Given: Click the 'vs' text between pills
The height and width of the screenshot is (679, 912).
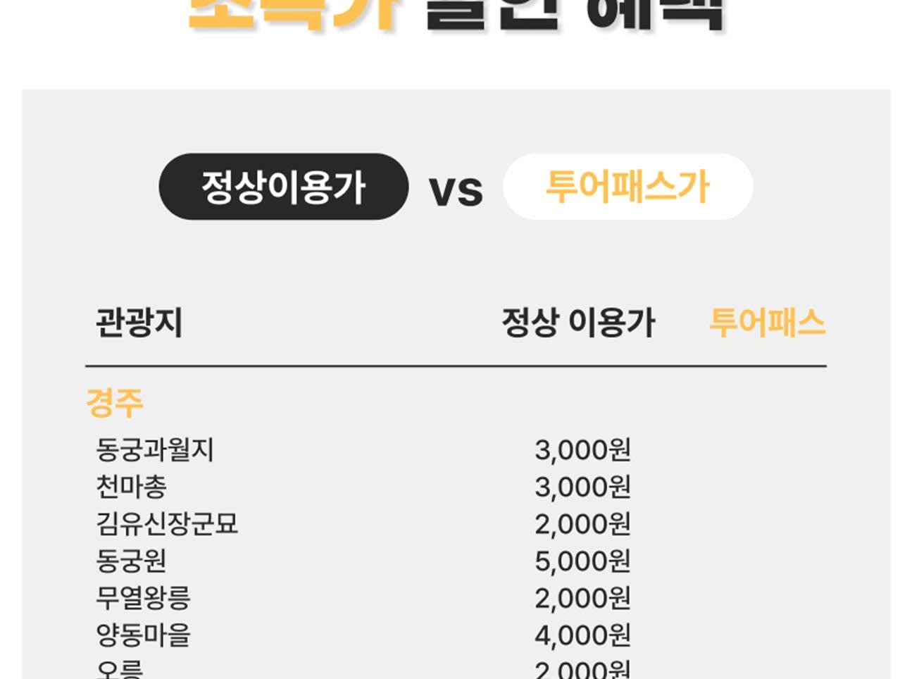Looking at the screenshot, I should [x=456, y=190].
